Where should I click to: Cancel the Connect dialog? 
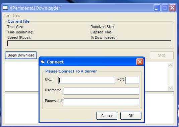point(107,116)
